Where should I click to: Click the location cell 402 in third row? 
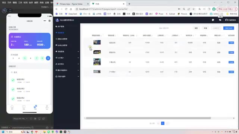pyautogui.click(x=176, y=62)
